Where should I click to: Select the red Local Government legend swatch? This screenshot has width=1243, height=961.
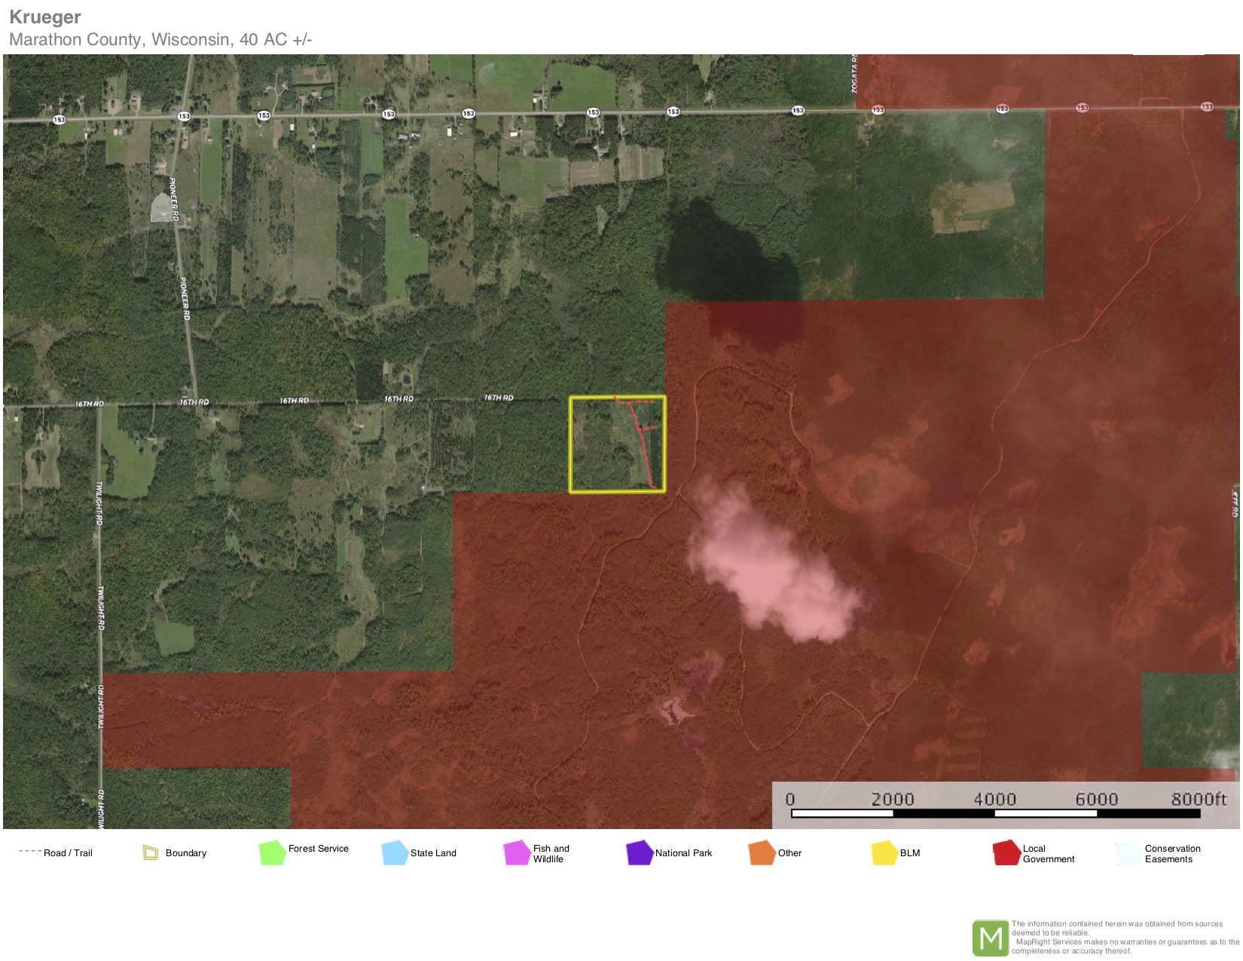point(1006,852)
